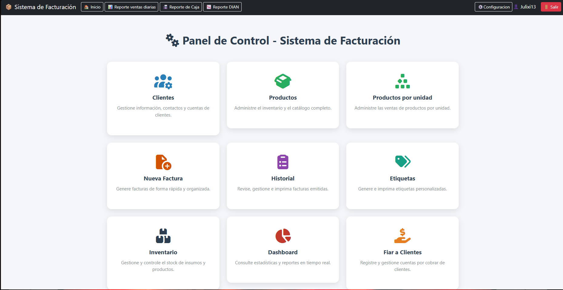Open the Reporte de Caja page
563x290 pixels.
tap(181, 7)
